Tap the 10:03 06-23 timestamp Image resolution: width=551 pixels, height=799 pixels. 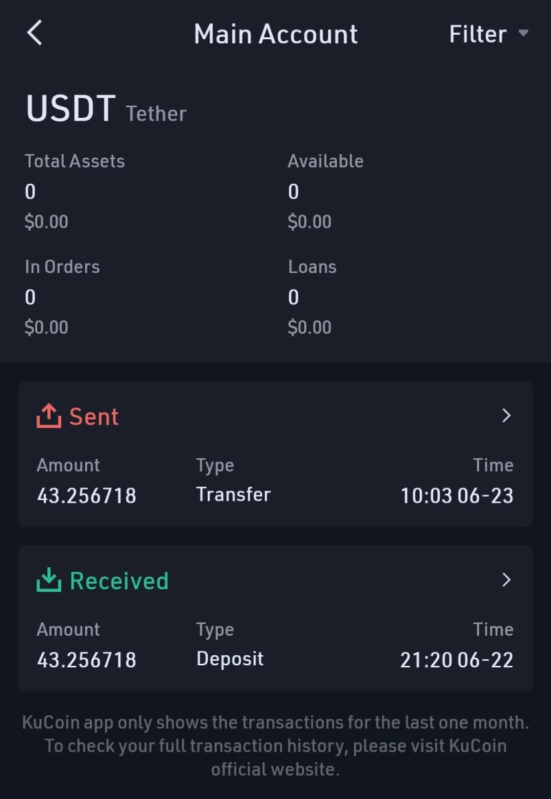pyautogui.click(x=457, y=495)
